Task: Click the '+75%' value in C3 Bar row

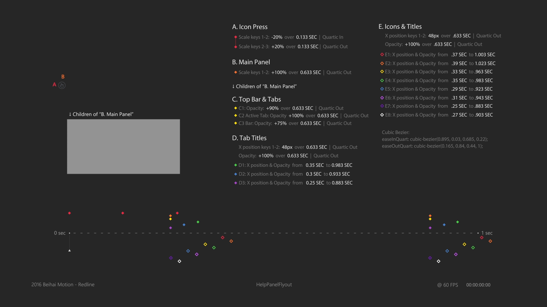Action: tap(280, 123)
